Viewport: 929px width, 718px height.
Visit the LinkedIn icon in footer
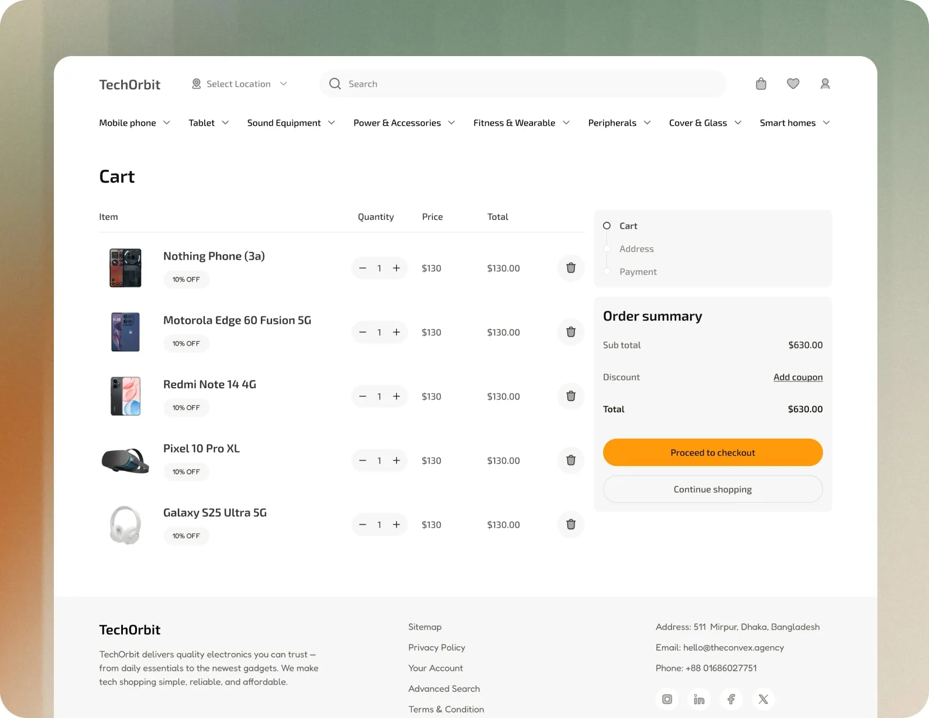coord(699,699)
